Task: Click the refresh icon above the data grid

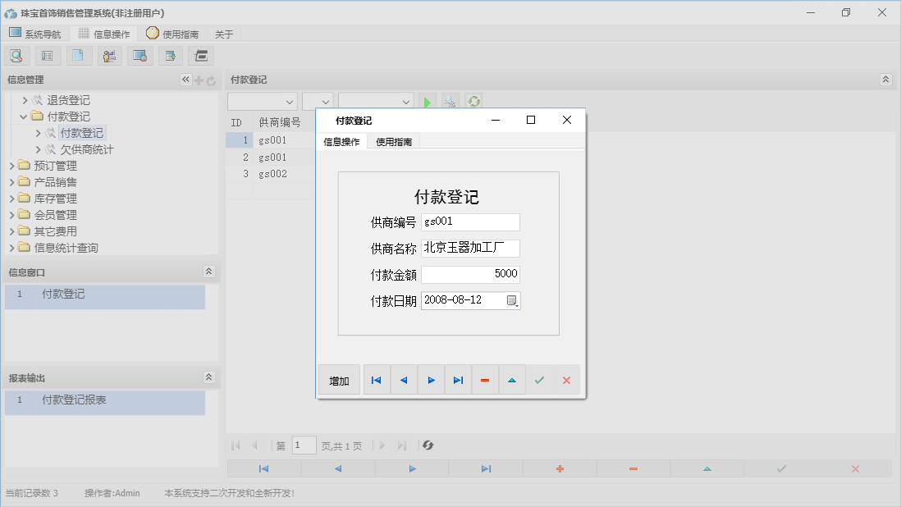Action: pyautogui.click(x=473, y=101)
